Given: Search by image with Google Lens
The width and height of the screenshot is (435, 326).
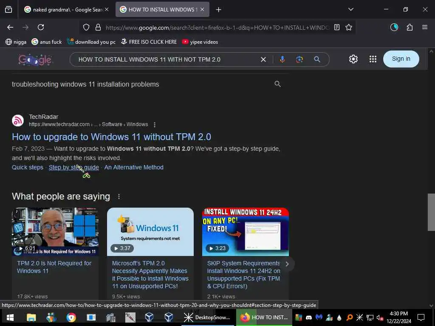Looking at the screenshot, I should [299, 59].
